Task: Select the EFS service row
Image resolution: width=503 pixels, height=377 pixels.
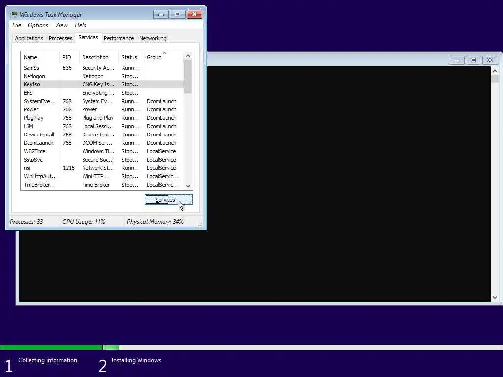Action: click(102, 93)
